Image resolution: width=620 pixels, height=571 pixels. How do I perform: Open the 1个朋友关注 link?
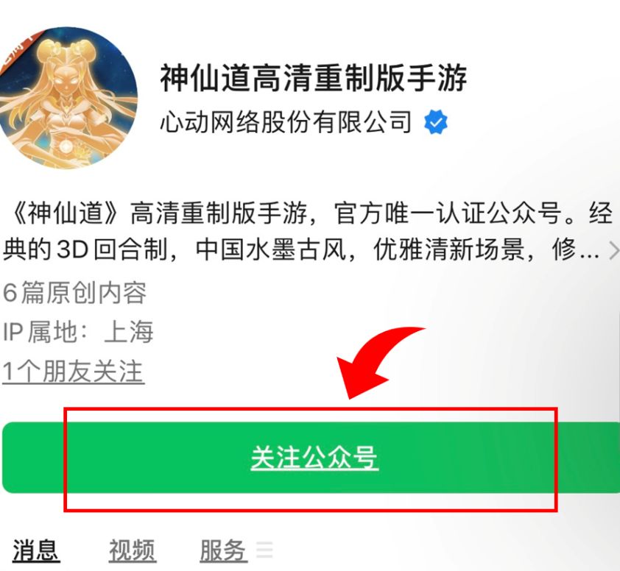[73, 372]
